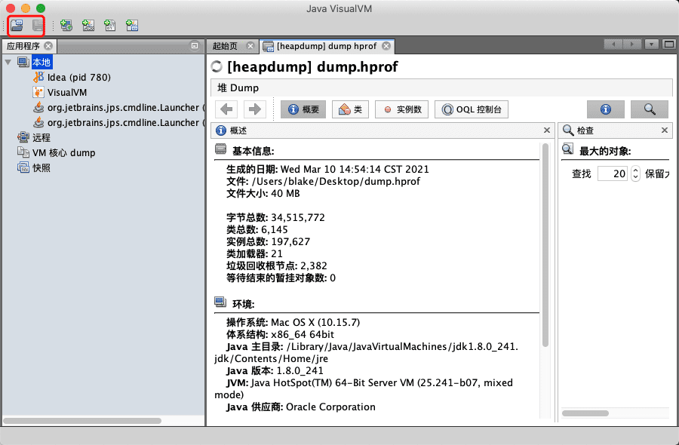Close the 应用程序 panel tab
The image size is (679, 445).
tap(48, 46)
